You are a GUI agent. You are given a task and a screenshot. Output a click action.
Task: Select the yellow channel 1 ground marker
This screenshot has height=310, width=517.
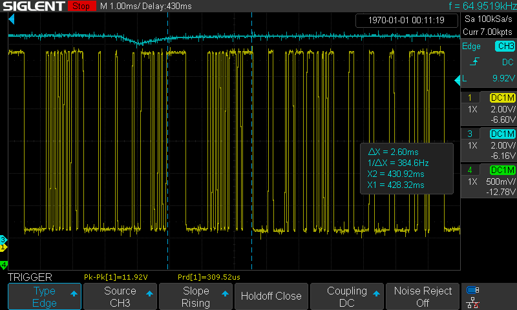[3, 247]
